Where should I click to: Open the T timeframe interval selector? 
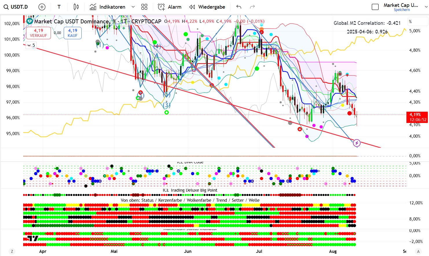pos(59,7)
